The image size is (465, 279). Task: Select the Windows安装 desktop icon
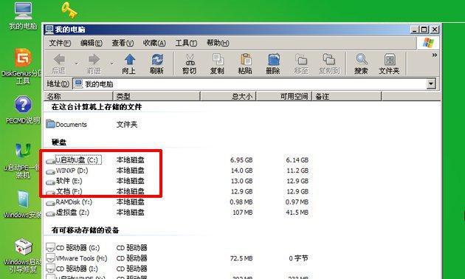(23, 204)
